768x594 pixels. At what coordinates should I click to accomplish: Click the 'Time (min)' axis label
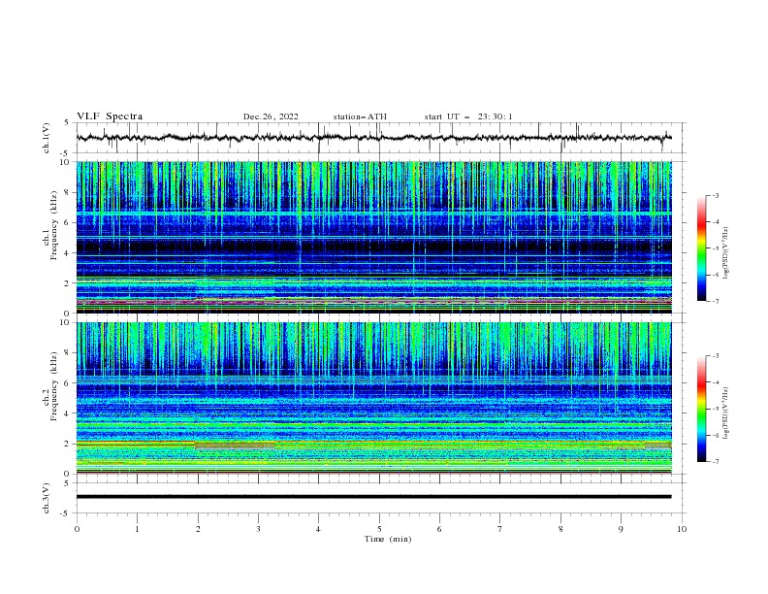388,539
